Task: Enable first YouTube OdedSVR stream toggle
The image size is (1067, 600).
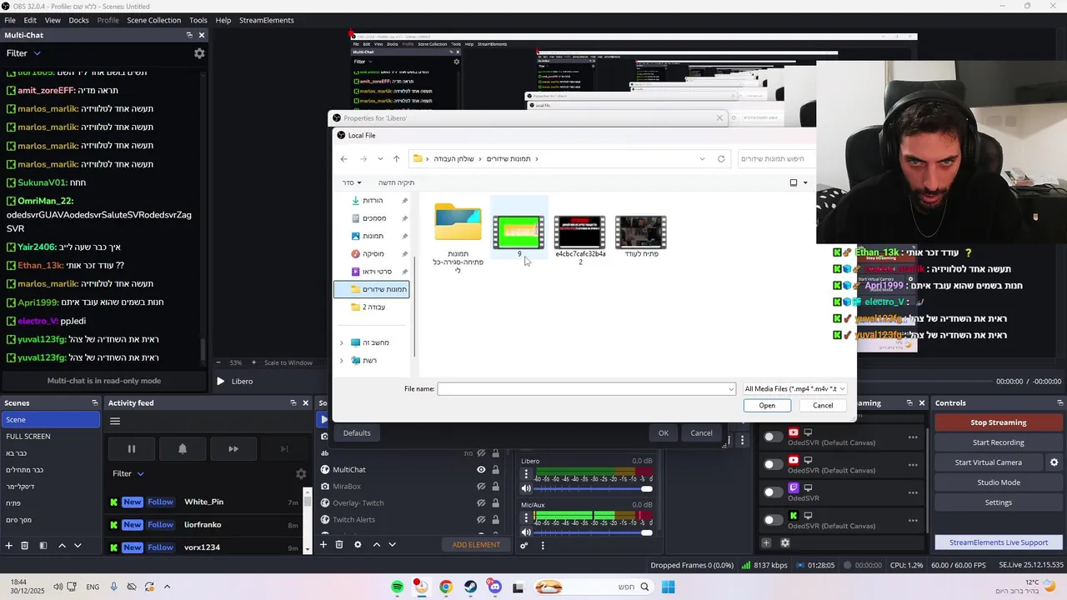Action: tap(774, 436)
